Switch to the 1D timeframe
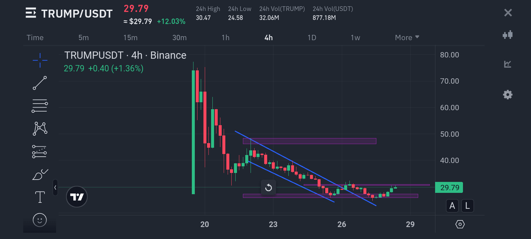 (x=312, y=38)
